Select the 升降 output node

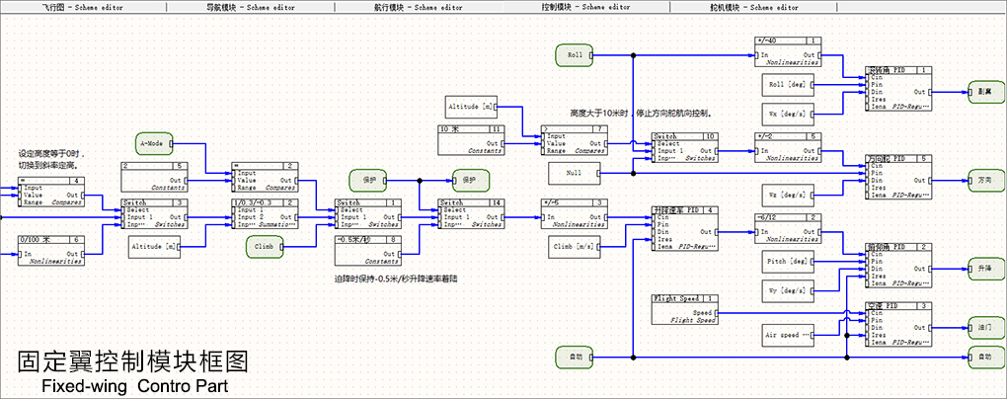point(981,268)
